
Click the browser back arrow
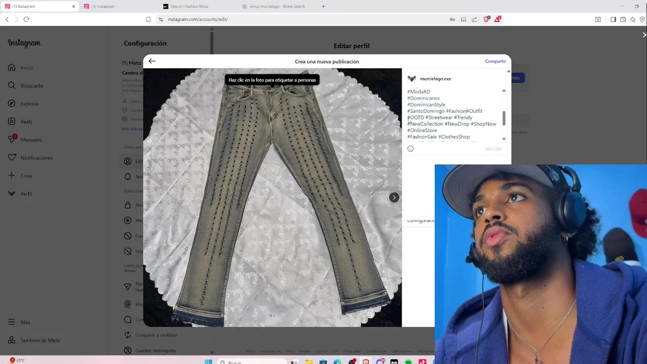tap(7, 19)
